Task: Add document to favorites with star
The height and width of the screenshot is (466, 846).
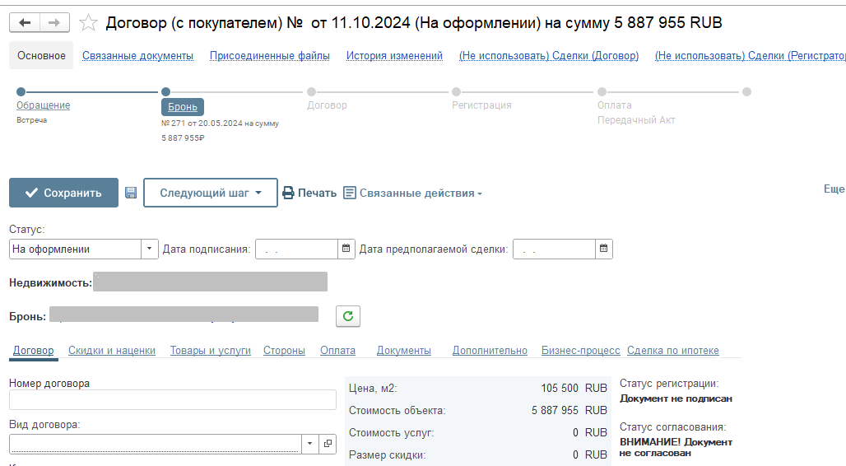Action: [88, 23]
